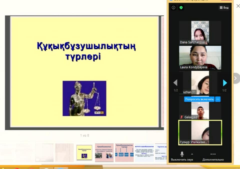Open the Дополнительно more menu
This screenshot has height=169, width=240.
[x=213, y=156]
